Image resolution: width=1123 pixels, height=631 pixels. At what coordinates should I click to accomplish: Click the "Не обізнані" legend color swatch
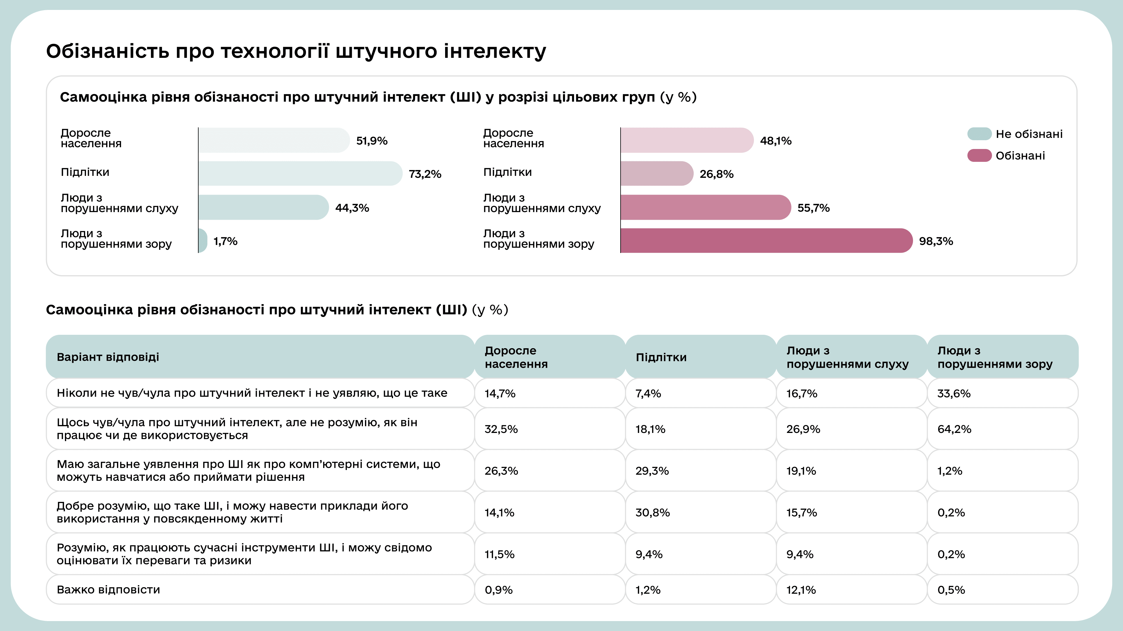coord(979,134)
